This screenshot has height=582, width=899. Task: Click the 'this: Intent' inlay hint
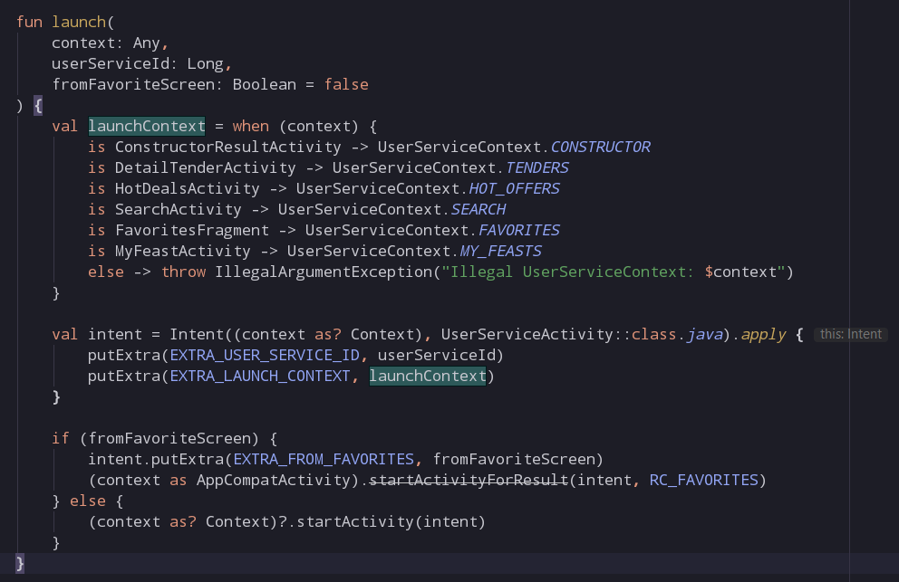pos(850,335)
